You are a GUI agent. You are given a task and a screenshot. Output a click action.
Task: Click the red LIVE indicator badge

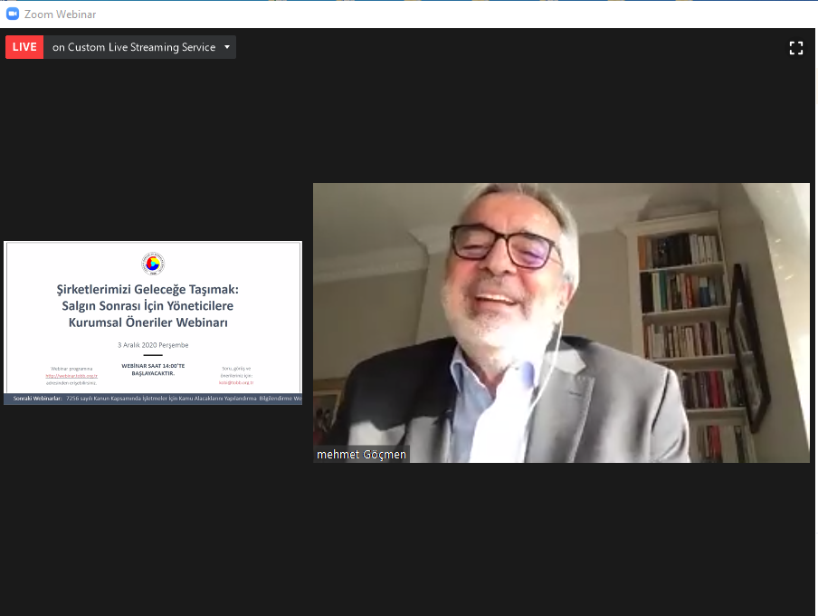(24, 47)
